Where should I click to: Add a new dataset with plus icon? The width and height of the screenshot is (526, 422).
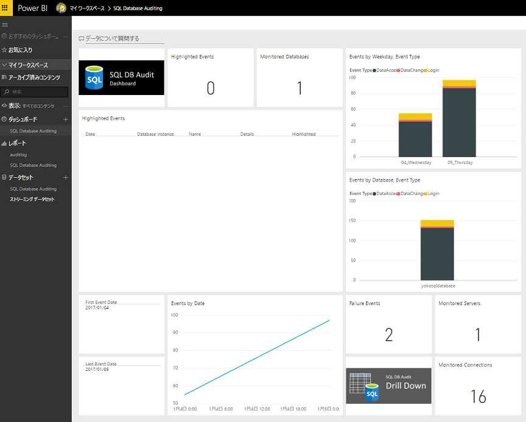pyautogui.click(x=66, y=177)
